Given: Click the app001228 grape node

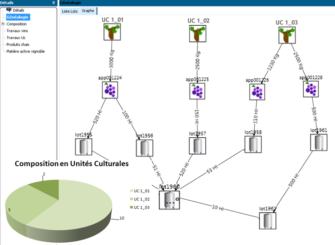Looking at the screenshot, I should 311,89.
